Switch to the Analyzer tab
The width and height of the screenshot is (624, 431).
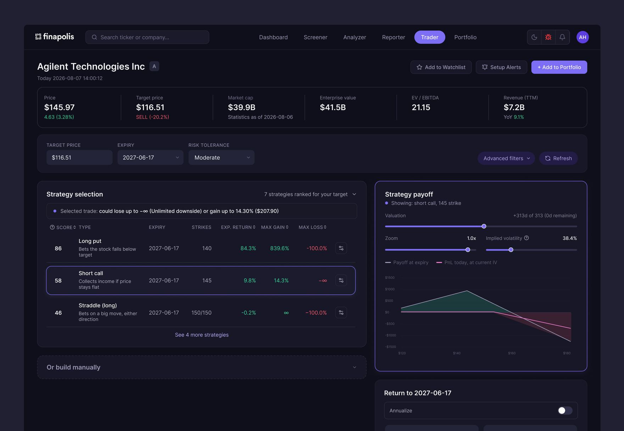click(355, 37)
